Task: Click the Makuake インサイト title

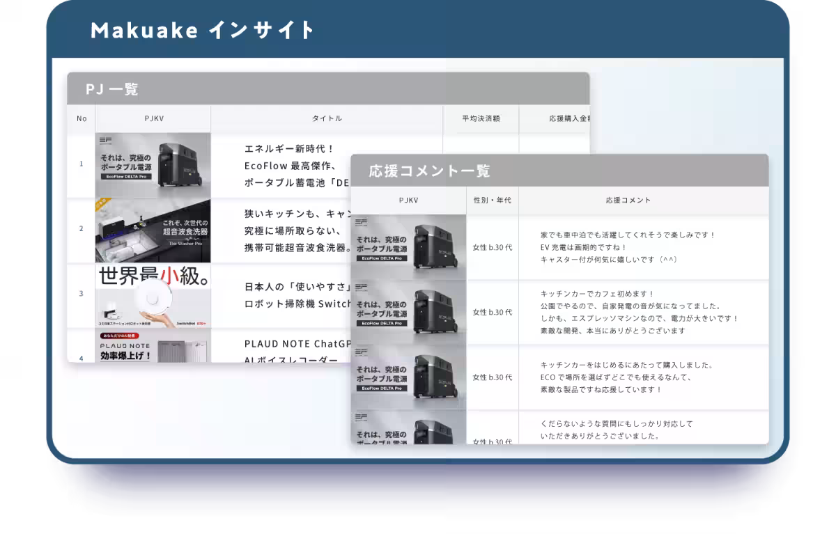Action: click(202, 29)
